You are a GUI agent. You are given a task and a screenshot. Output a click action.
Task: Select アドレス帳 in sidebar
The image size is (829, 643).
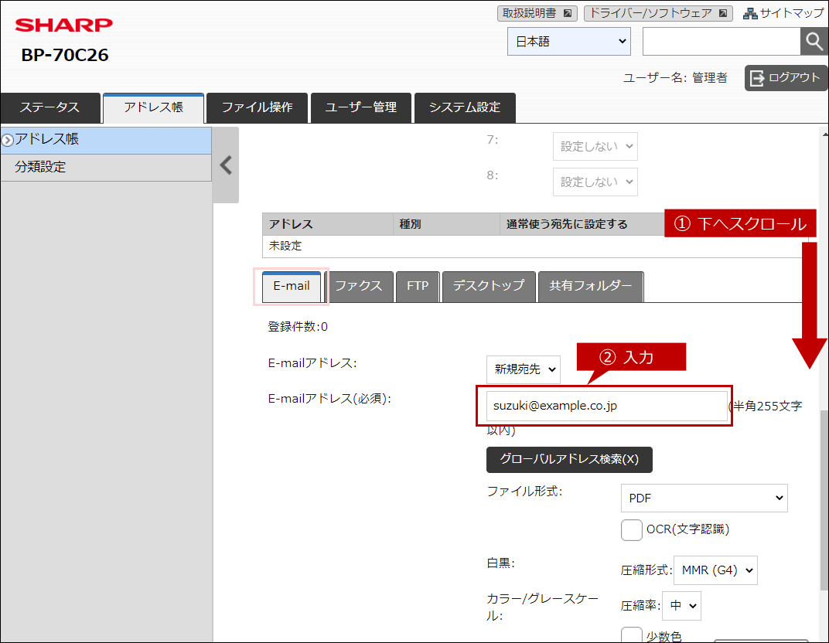point(106,140)
